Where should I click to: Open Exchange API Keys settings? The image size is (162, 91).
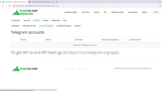(x=29, y=26)
